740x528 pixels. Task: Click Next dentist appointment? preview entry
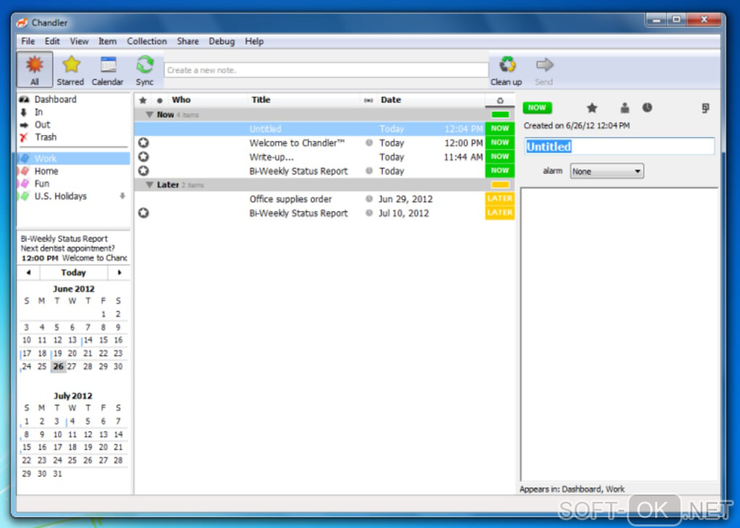click(x=67, y=248)
